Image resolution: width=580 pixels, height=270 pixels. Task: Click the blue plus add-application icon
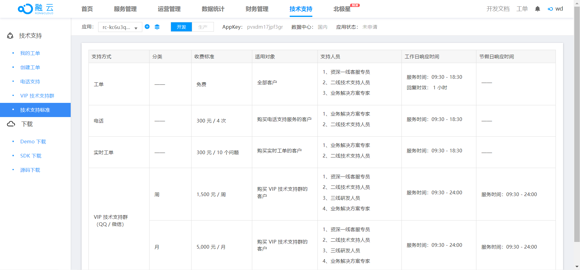coord(147,27)
